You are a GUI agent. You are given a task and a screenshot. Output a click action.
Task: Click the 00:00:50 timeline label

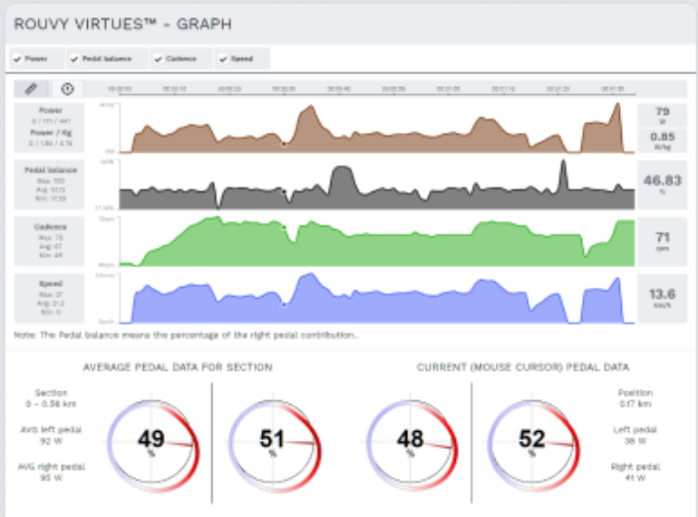(393, 89)
